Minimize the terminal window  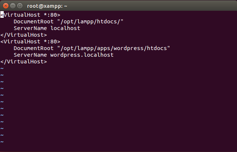pos(12,6)
